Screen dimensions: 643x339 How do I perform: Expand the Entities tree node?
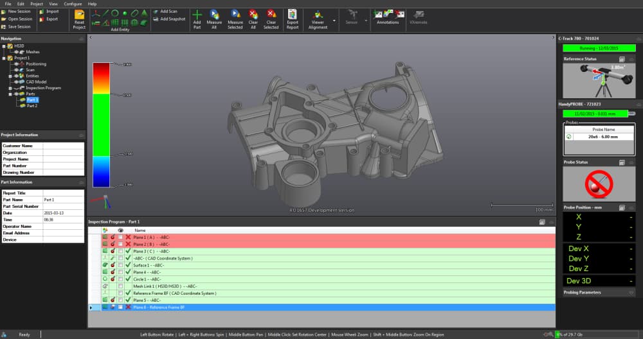tap(10, 76)
